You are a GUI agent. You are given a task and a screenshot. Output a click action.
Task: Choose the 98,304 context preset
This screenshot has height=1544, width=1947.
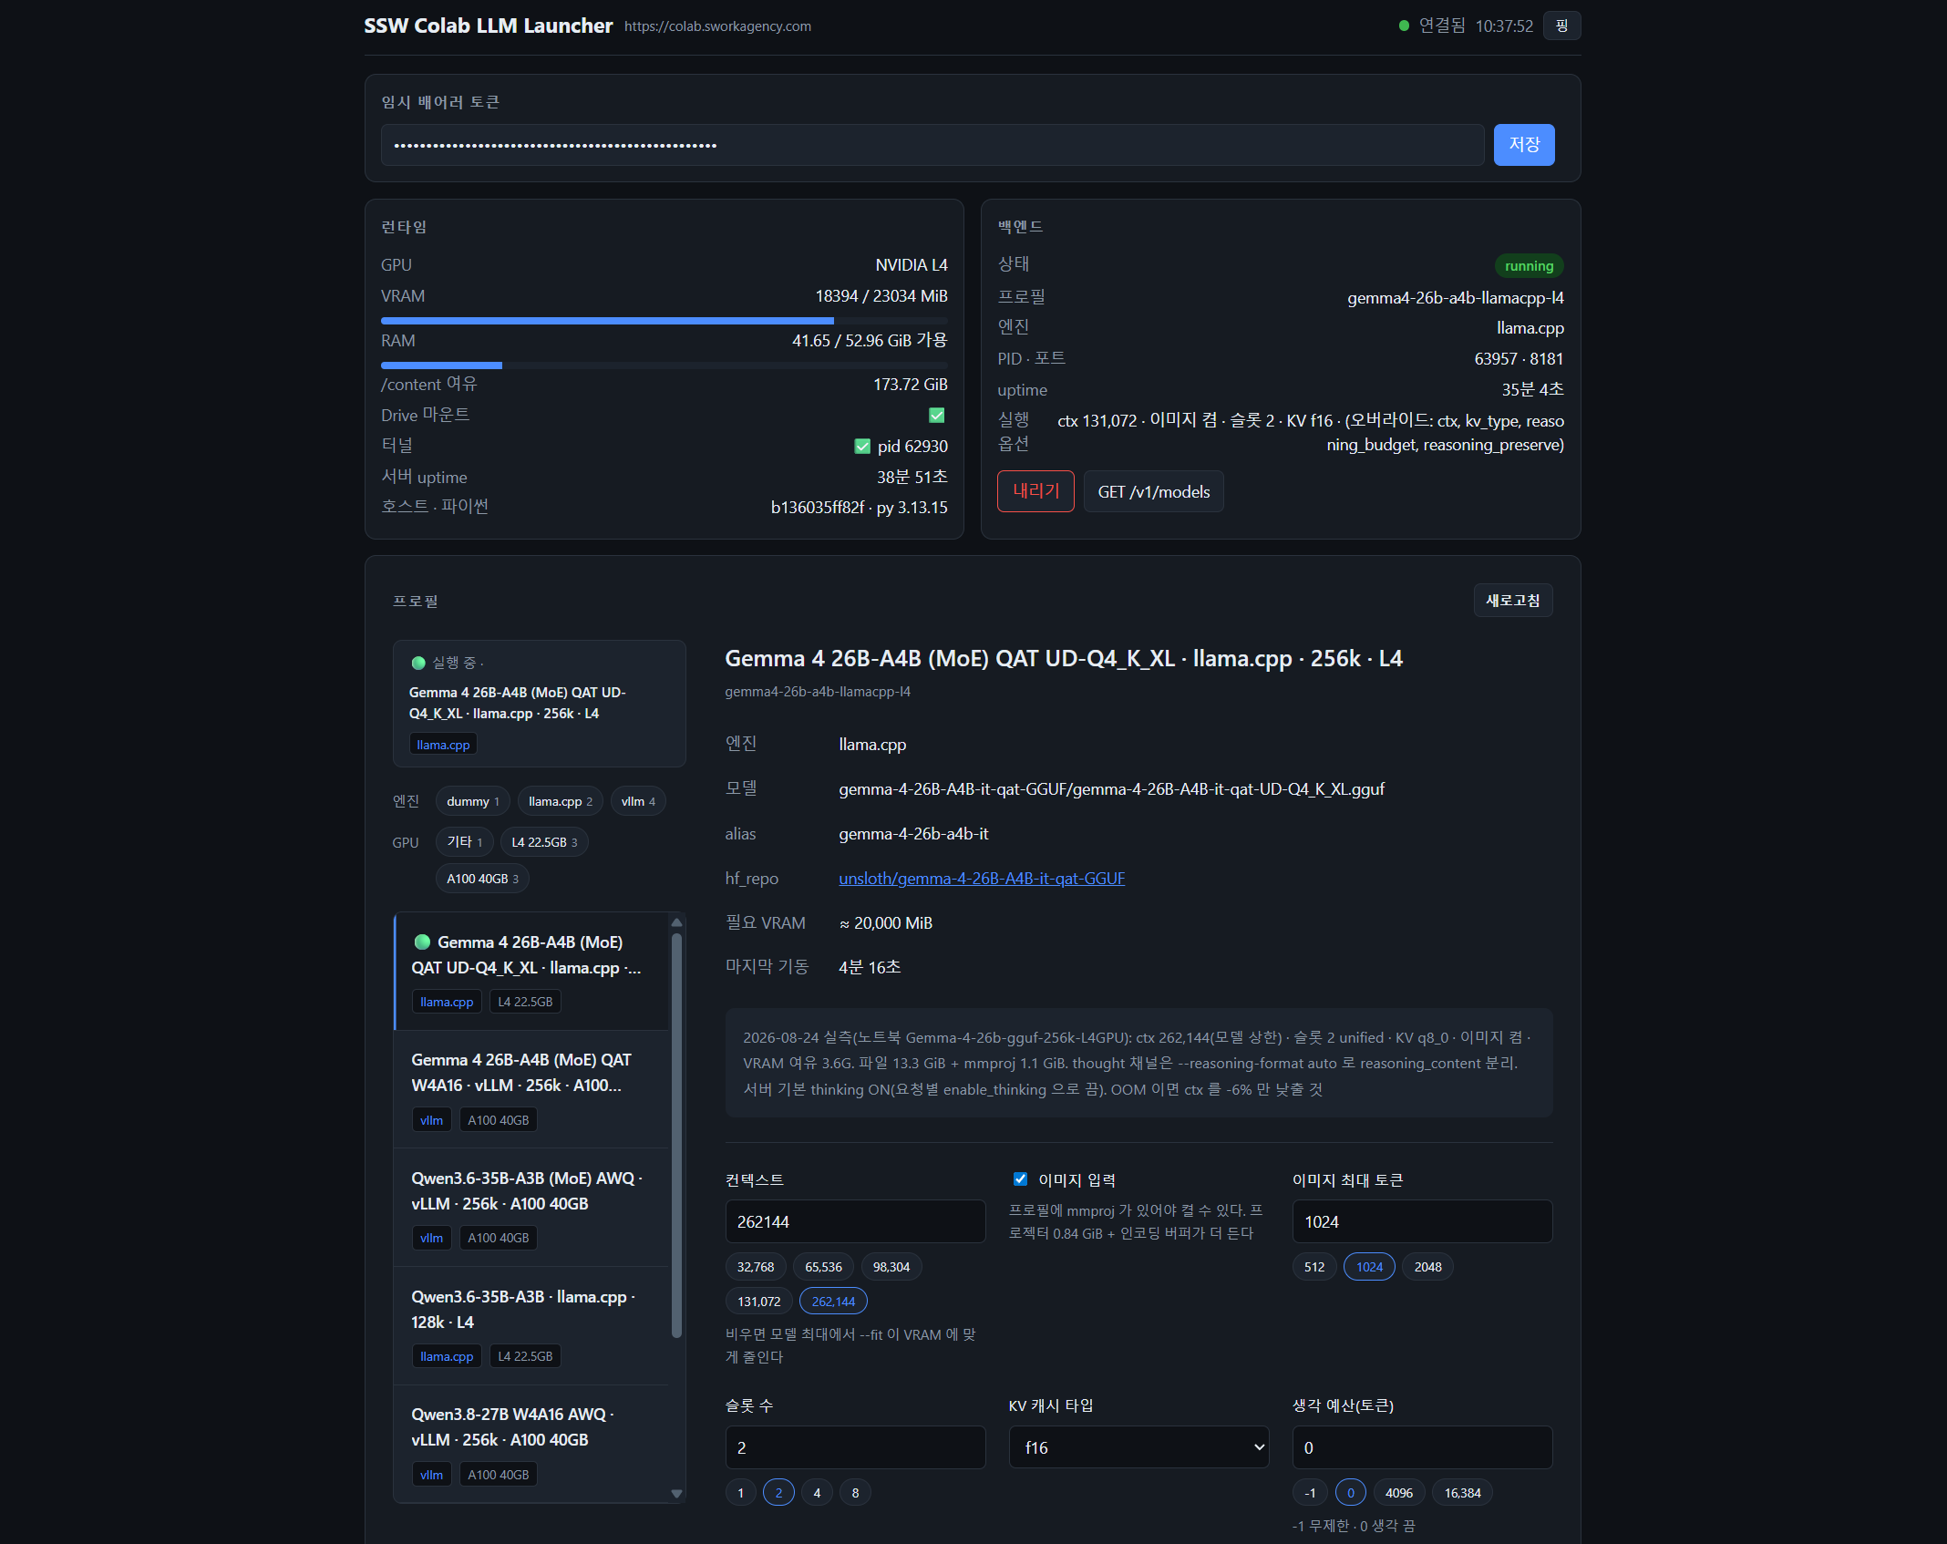[x=891, y=1267]
